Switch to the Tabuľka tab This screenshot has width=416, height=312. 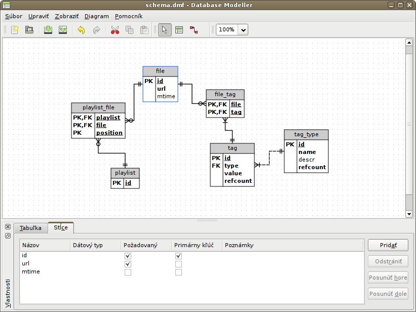point(30,228)
